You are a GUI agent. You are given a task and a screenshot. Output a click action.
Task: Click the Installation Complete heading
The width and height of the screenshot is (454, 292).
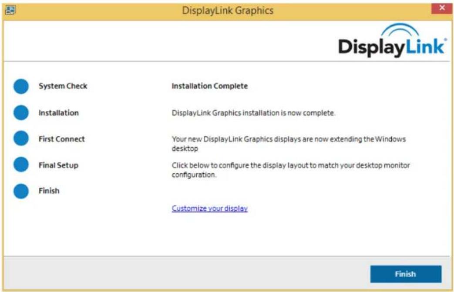[210, 86]
